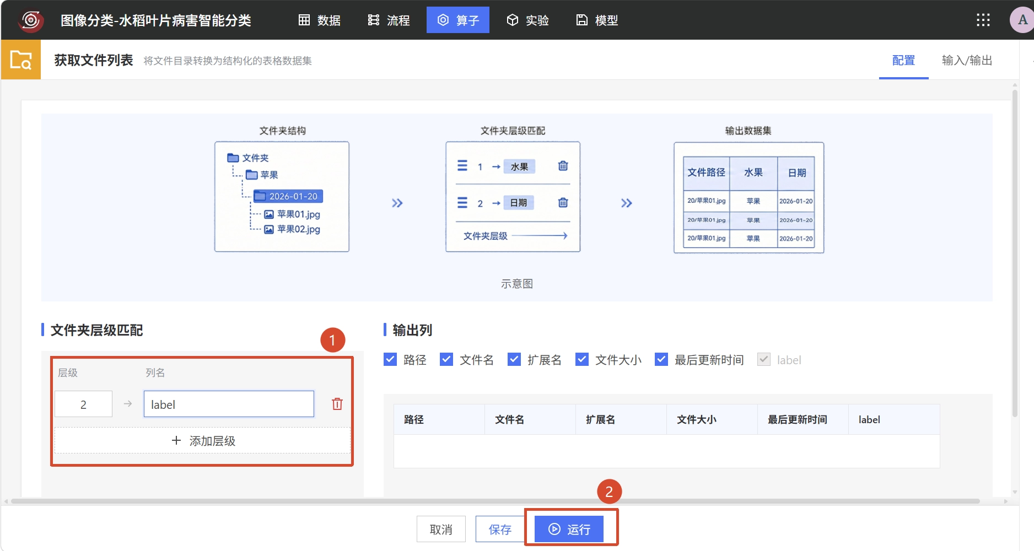
Task: Delete the level 2 row with trash icon
Action: pyautogui.click(x=337, y=404)
